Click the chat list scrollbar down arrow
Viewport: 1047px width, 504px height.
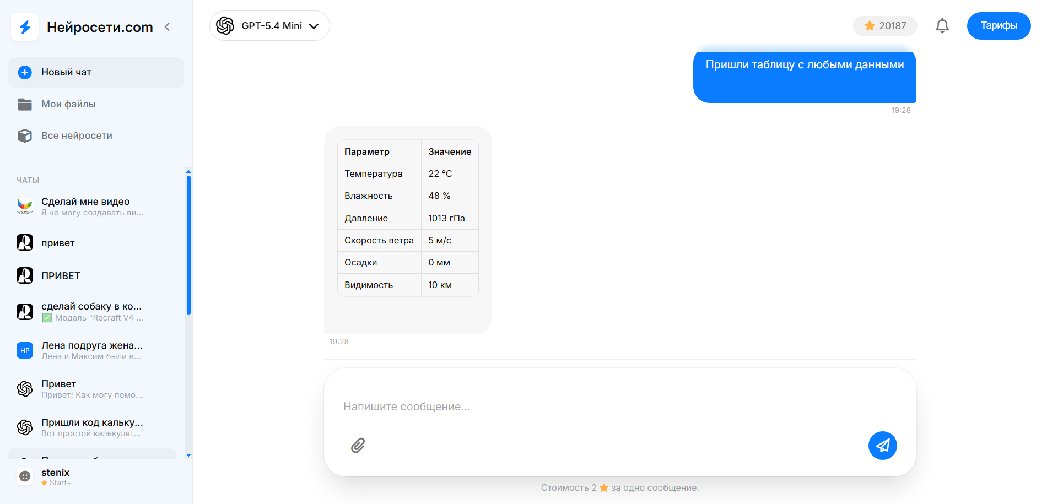click(188, 455)
